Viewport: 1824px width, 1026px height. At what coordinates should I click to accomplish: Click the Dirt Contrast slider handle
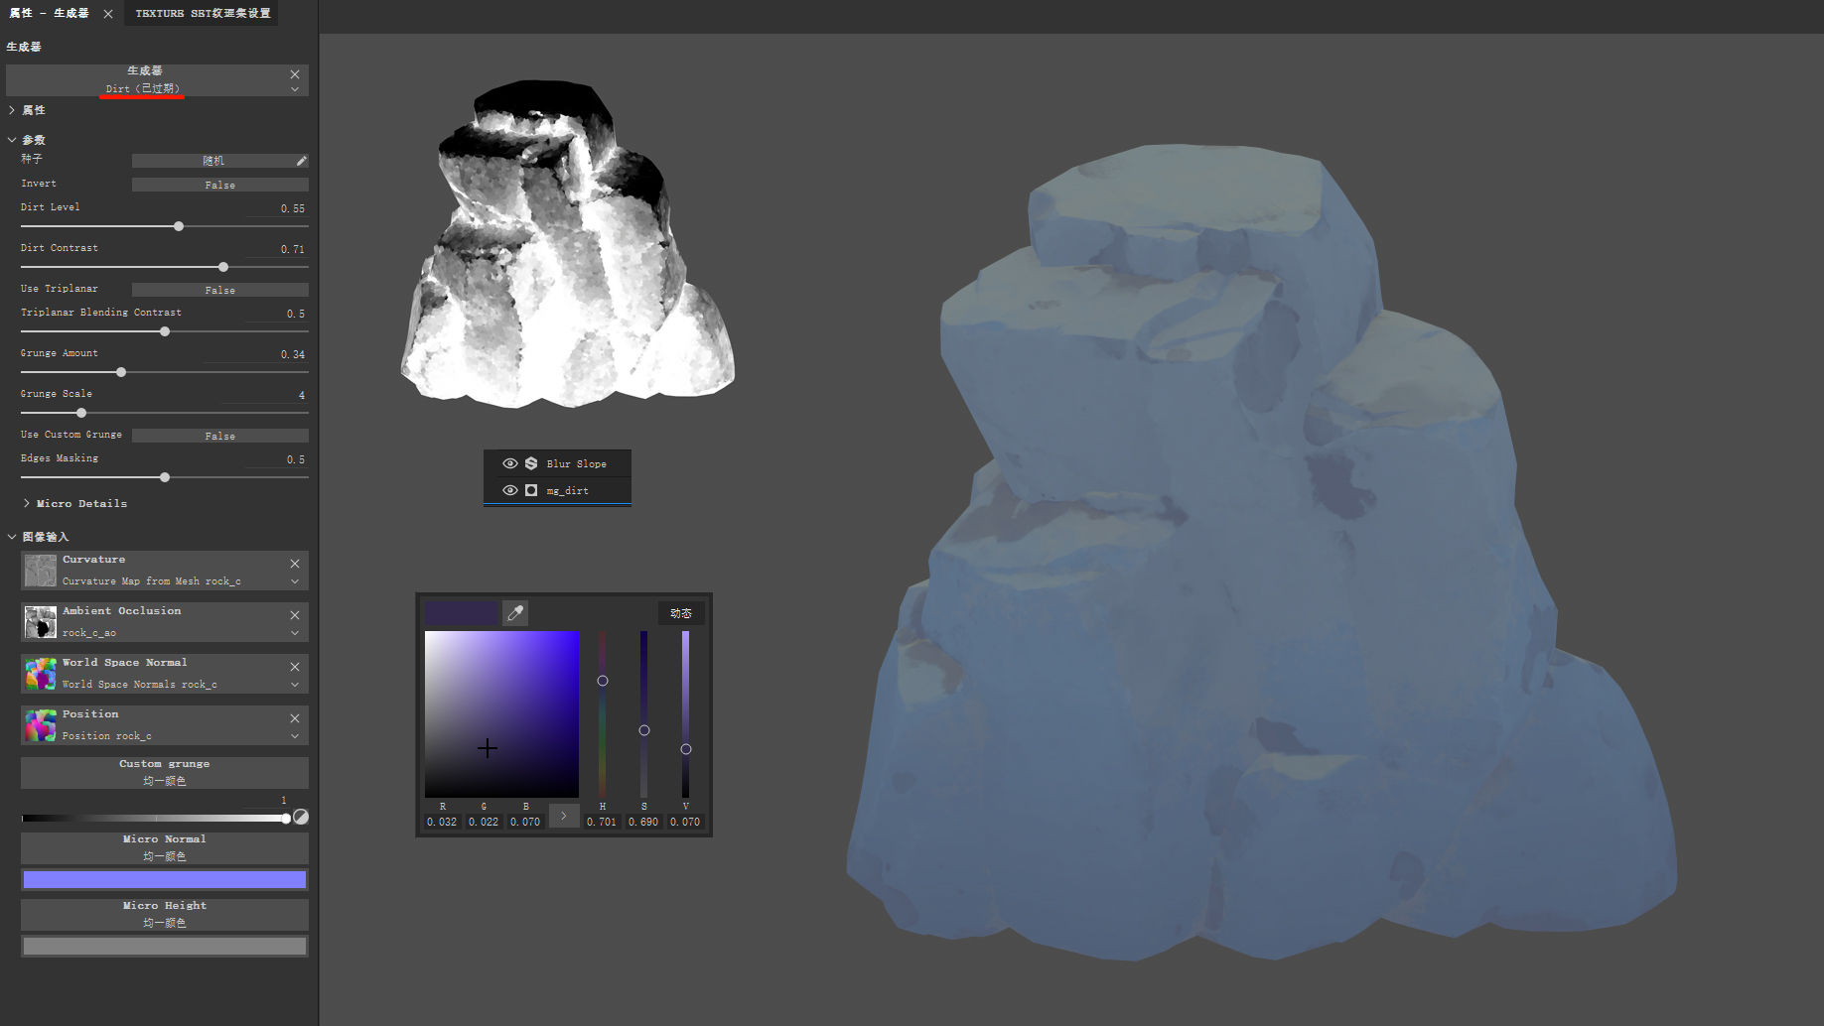(x=223, y=267)
